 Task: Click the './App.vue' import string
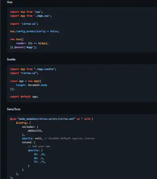tap(42, 16)
